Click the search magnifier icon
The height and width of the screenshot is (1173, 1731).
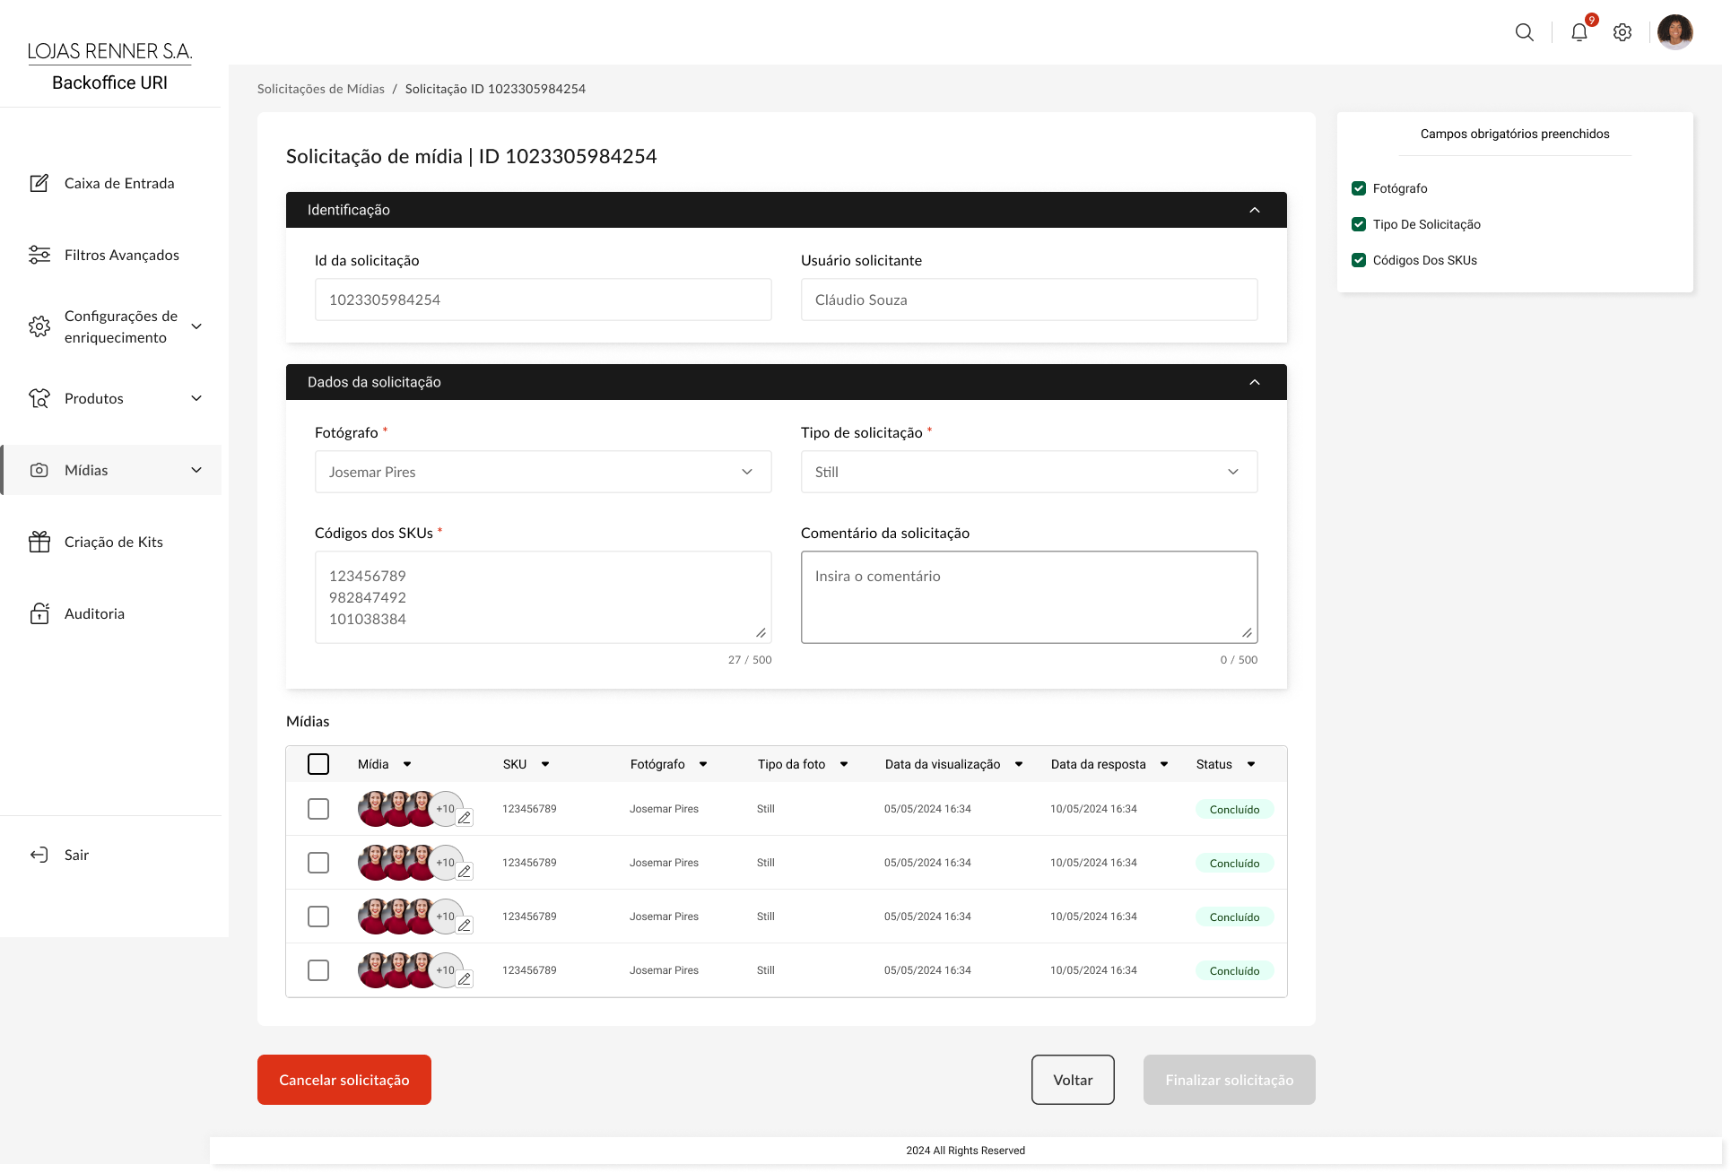(1524, 32)
